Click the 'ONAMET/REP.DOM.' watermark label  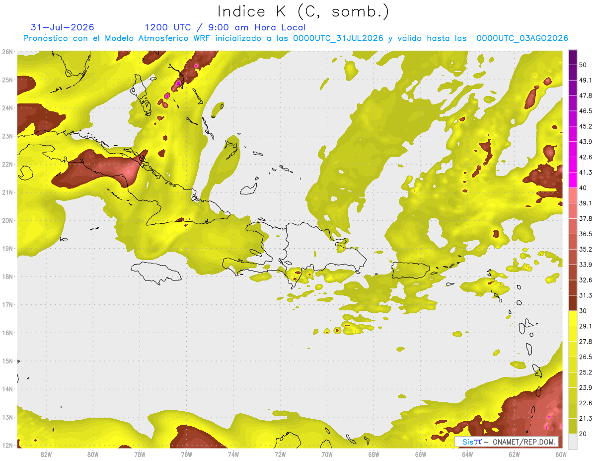click(524, 442)
